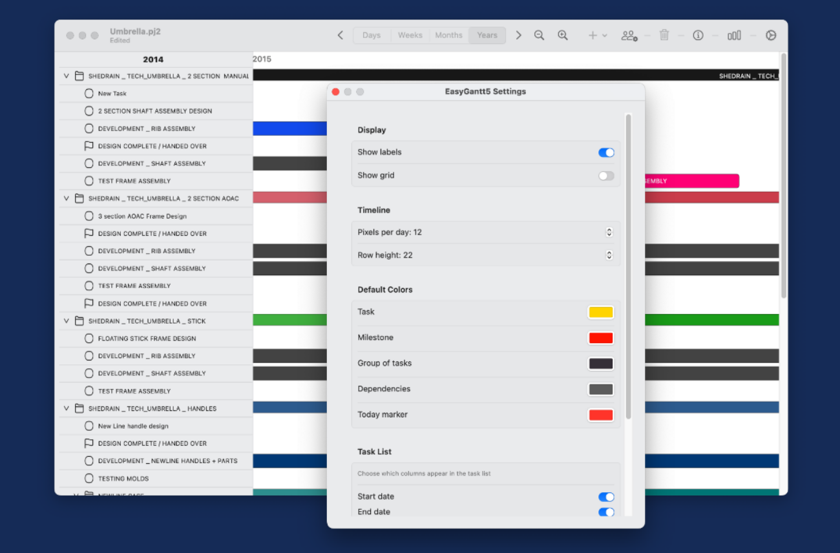Collapse the TECH_UMBRELLA _ HANDLES group

pyautogui.click(x=66, y=408)
